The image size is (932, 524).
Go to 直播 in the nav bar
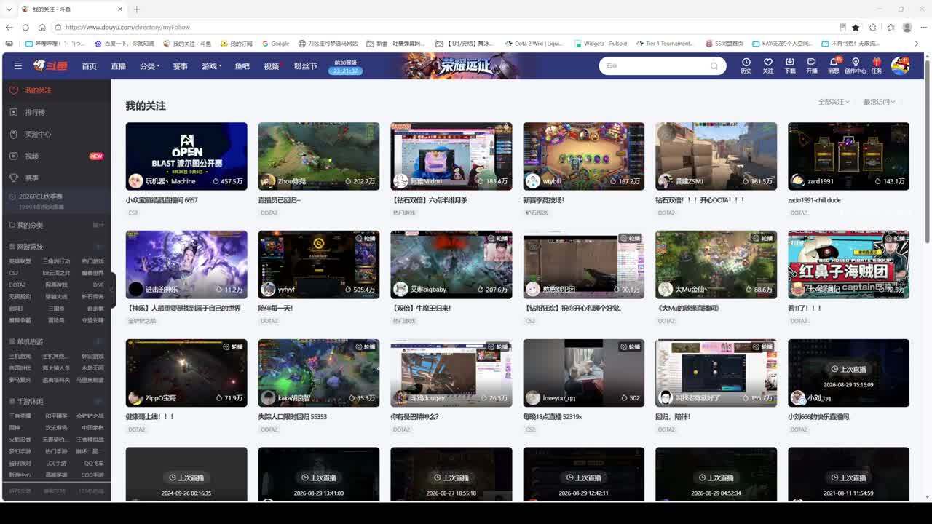point(118,66)
